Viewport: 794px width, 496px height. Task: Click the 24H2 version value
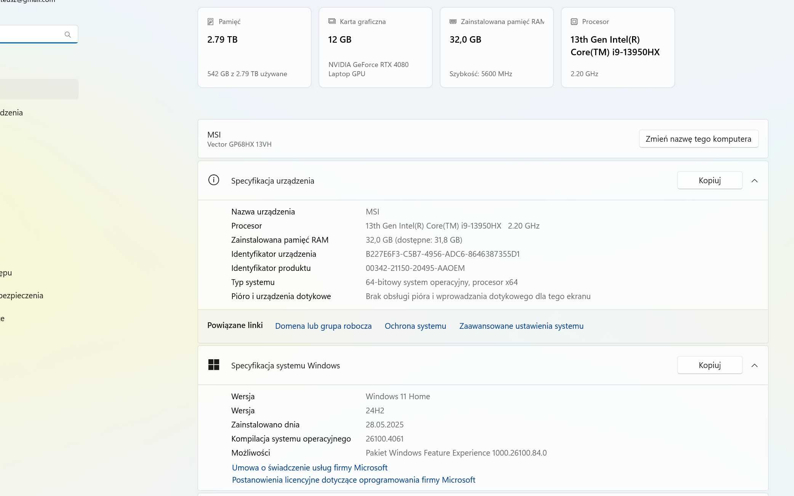(375, 411)
